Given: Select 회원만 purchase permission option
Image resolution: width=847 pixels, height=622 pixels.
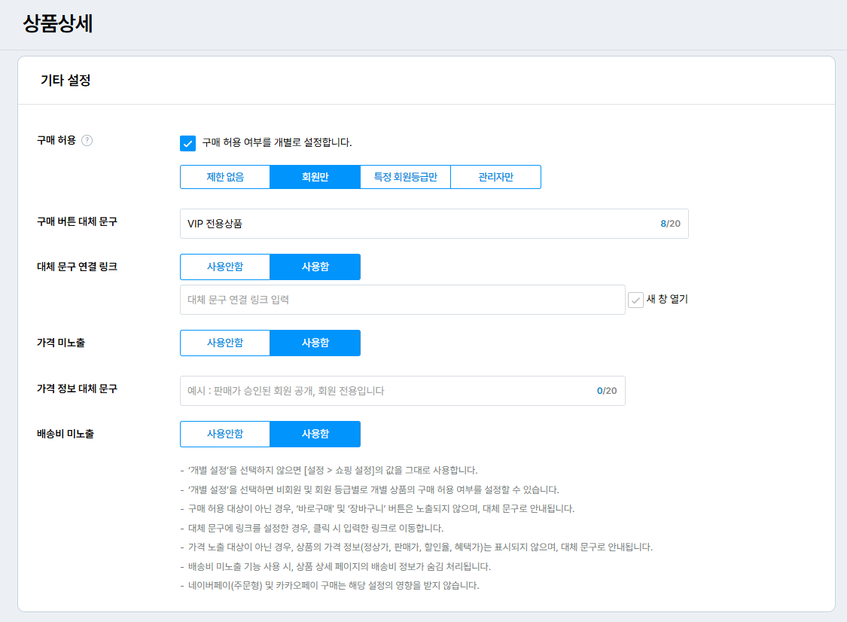Looking at the screenshot, I should coord(315,178).
